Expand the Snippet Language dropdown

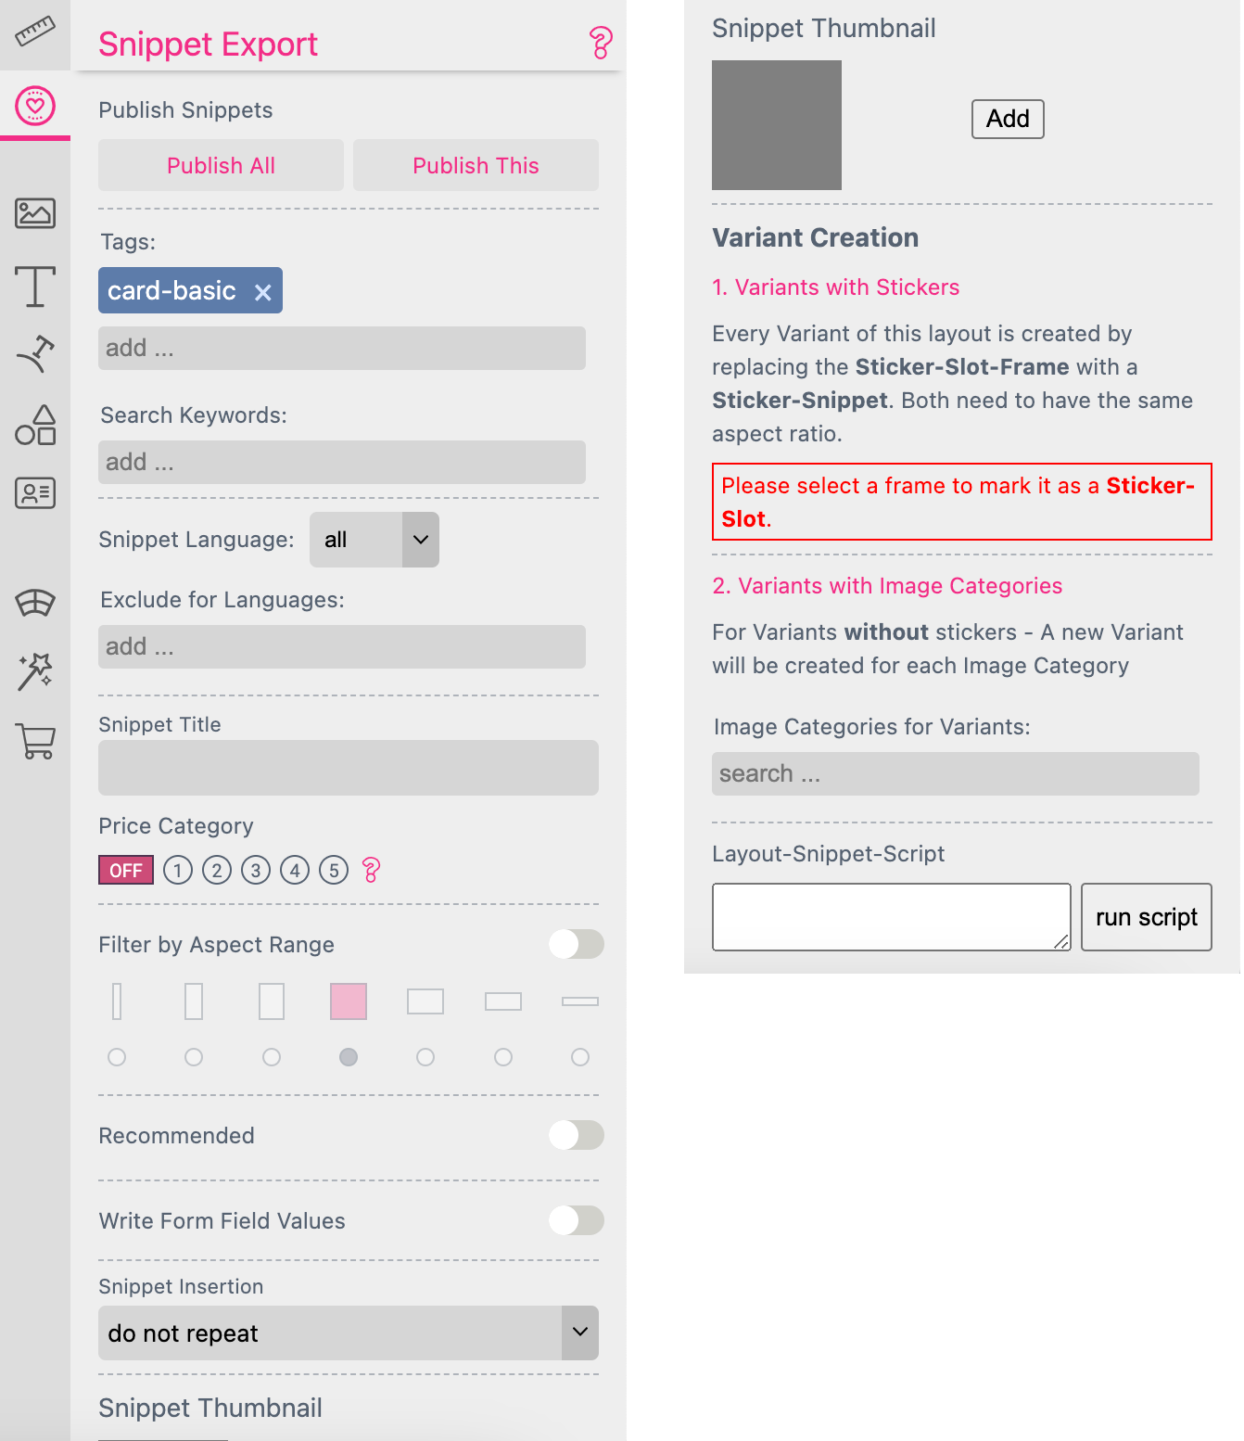pyautogui.click(x=374, y=540)
